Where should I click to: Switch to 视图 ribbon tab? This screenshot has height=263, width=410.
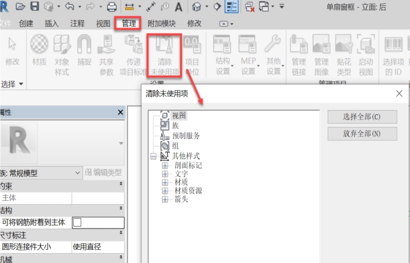tap(103, 24)
